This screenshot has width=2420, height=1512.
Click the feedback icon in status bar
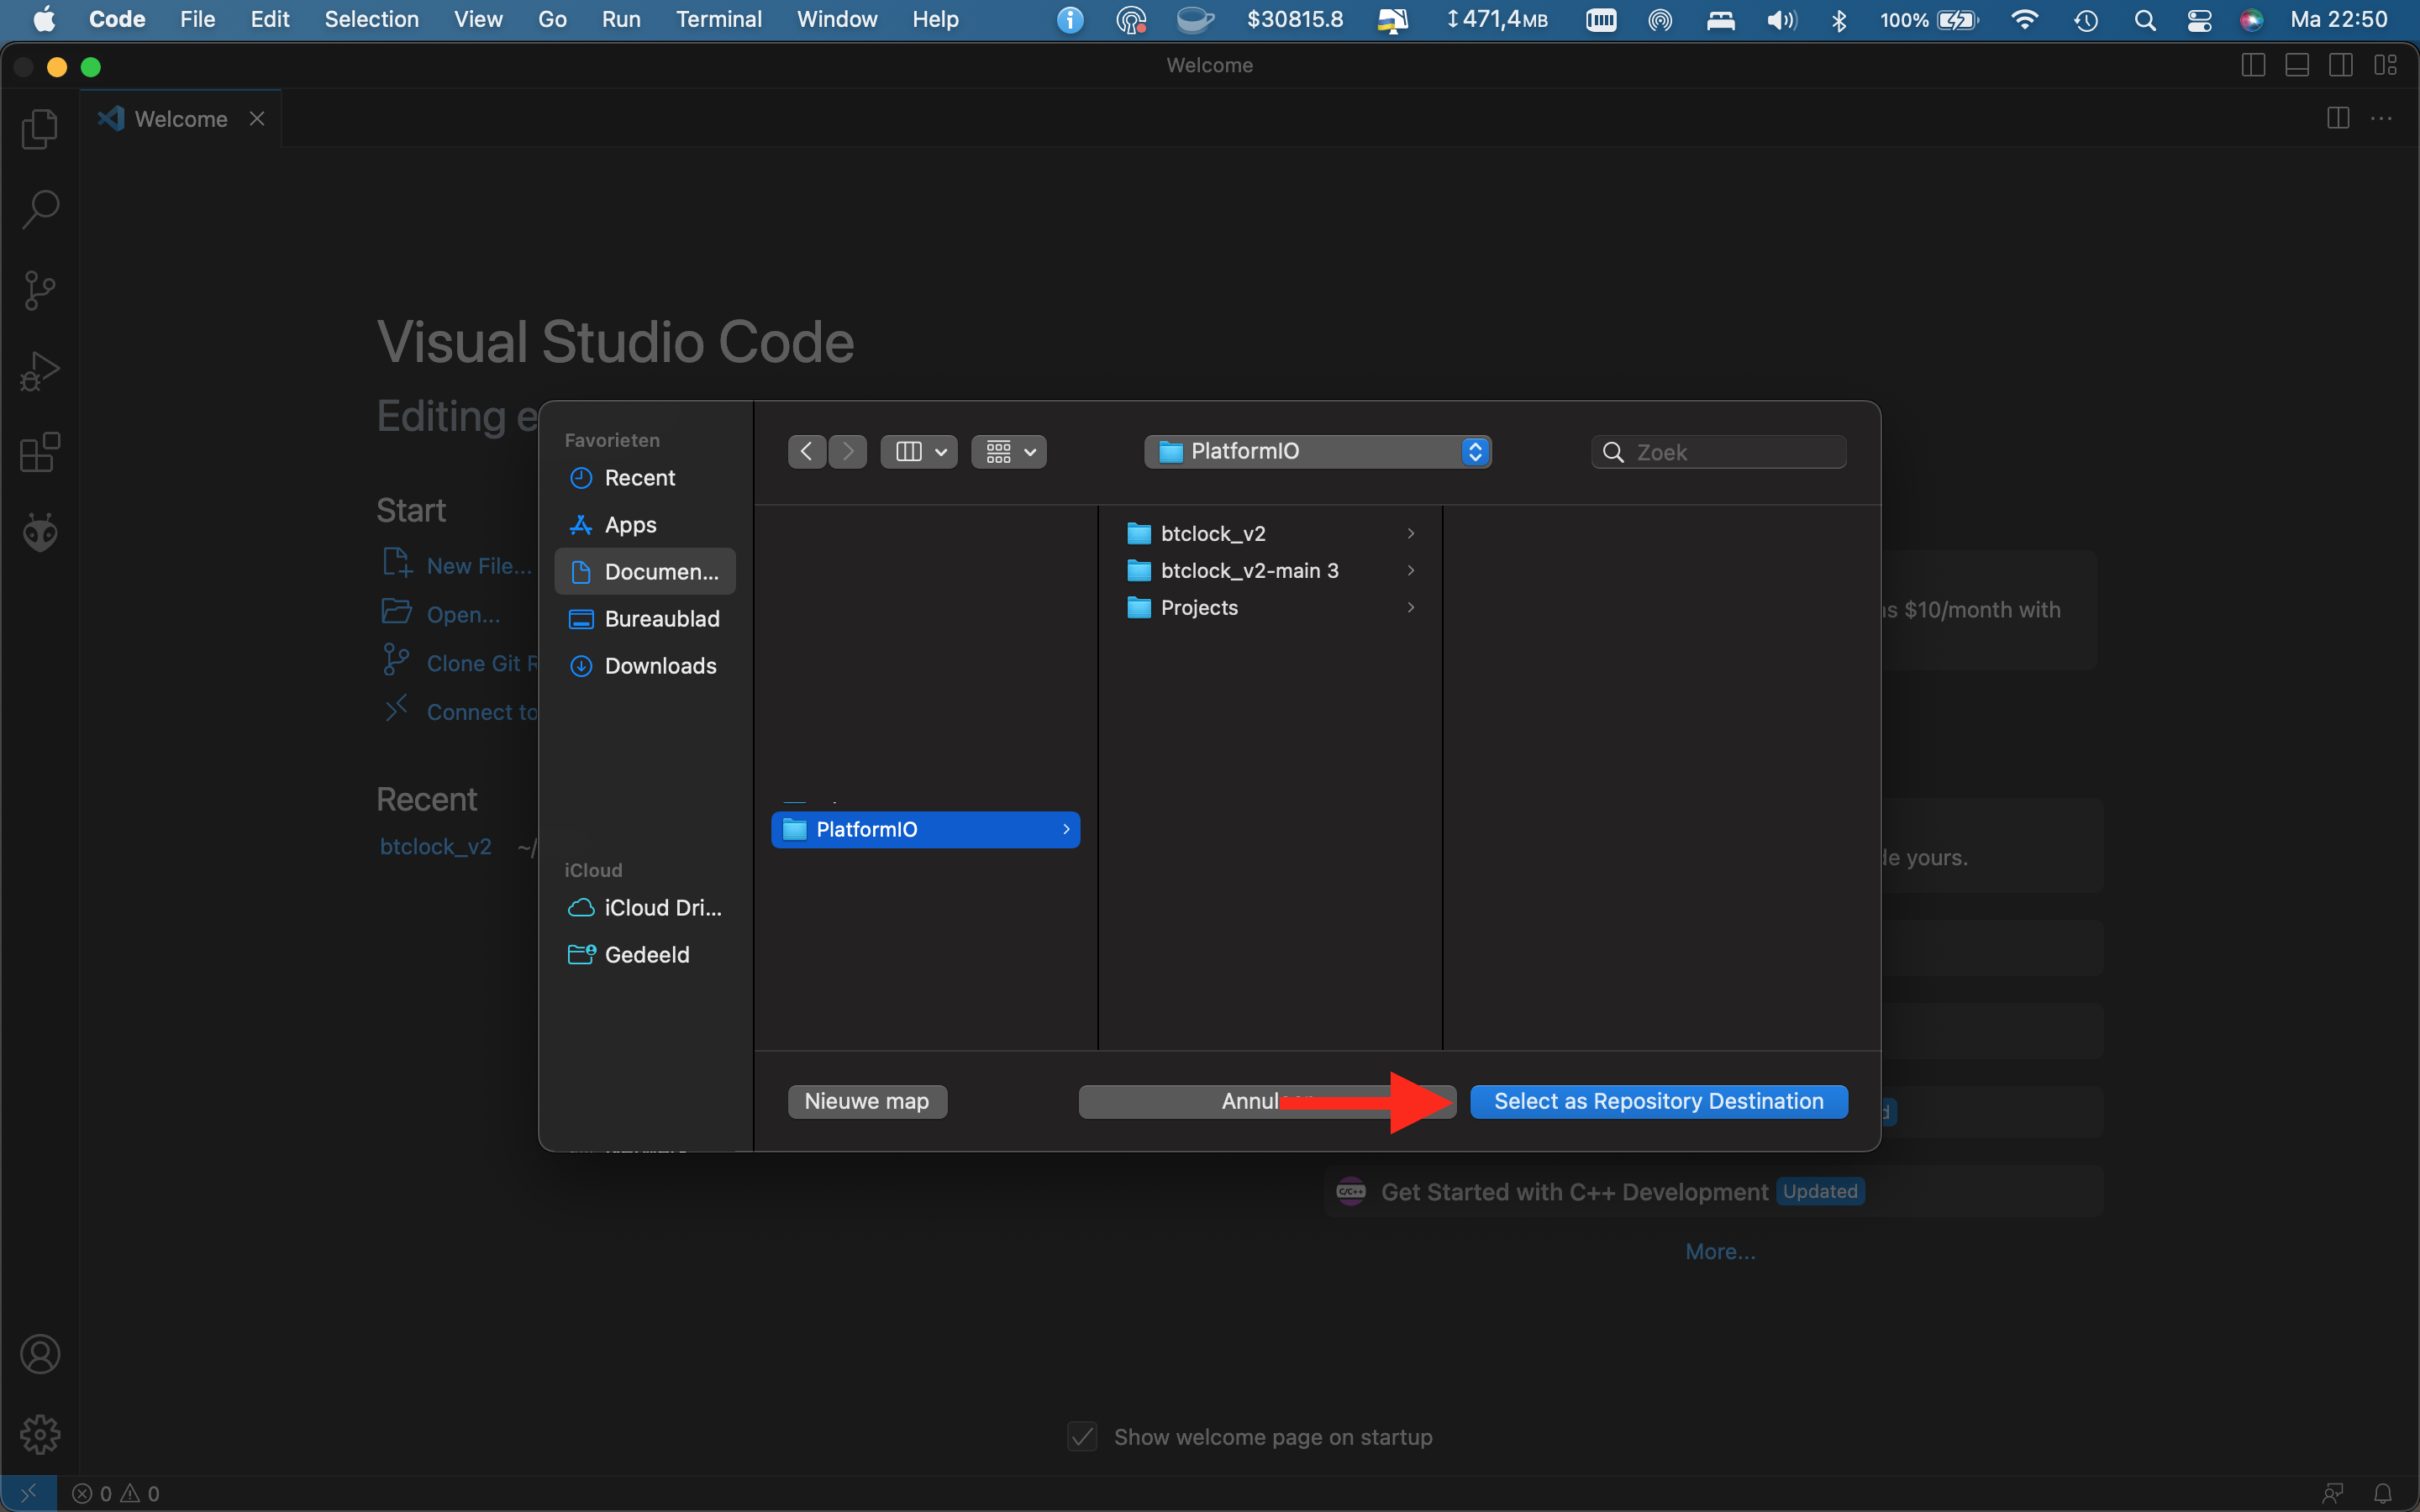(x=2333, y=1493)
